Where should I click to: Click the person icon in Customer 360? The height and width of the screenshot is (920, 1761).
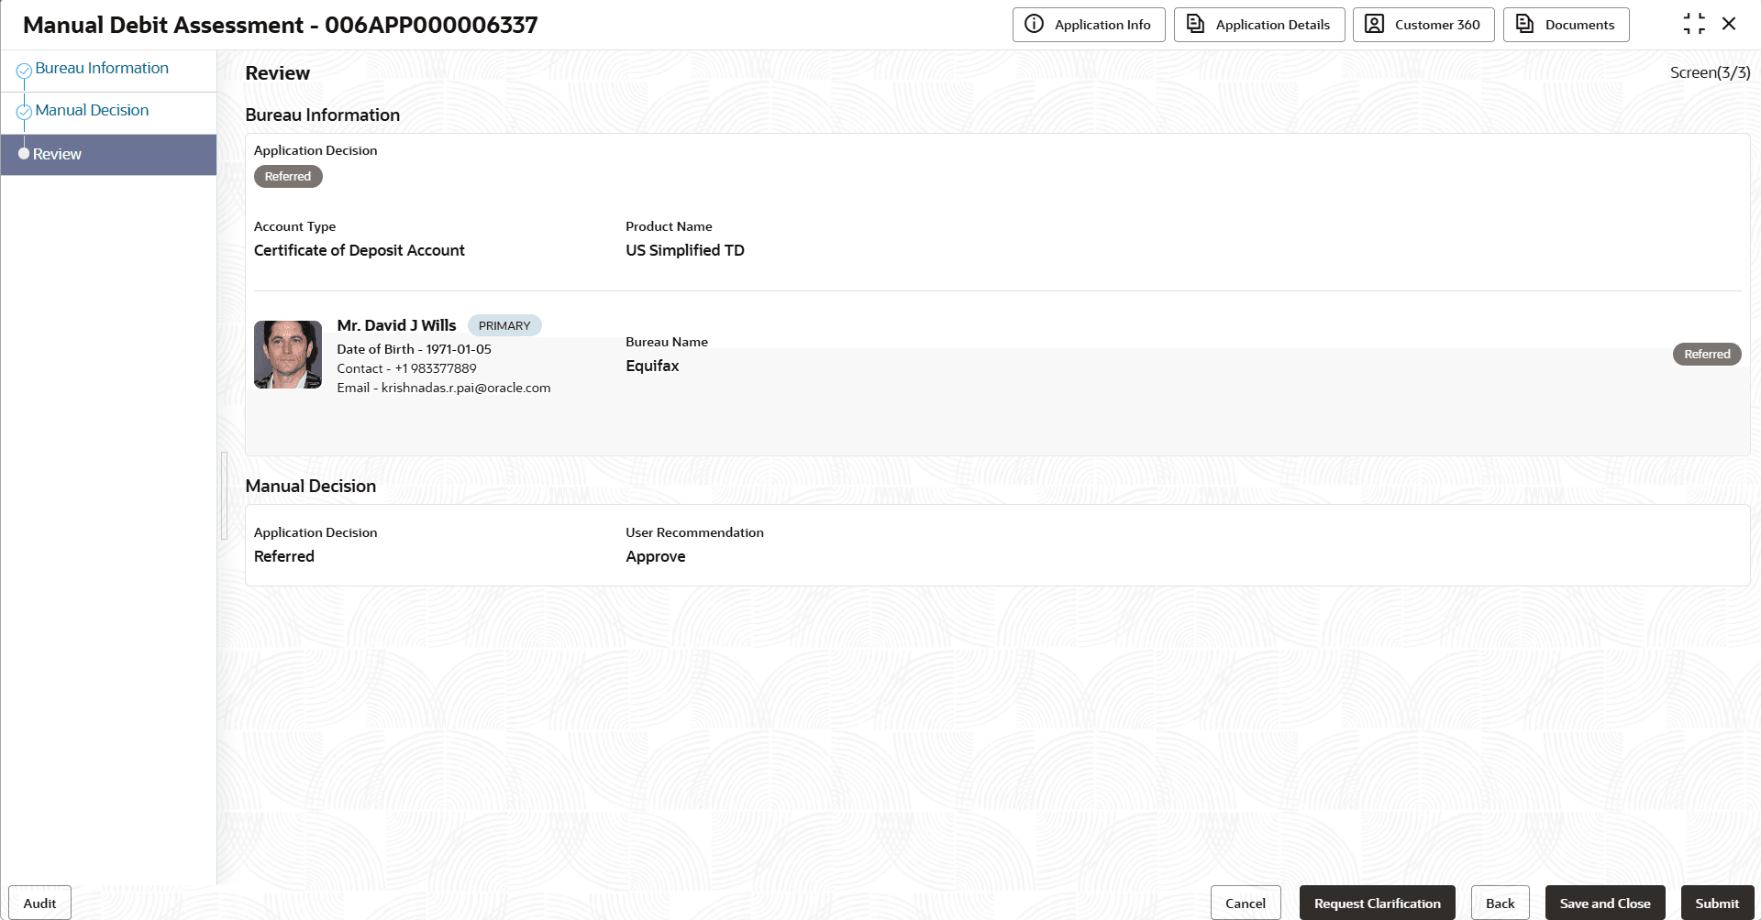point(1374,24)
